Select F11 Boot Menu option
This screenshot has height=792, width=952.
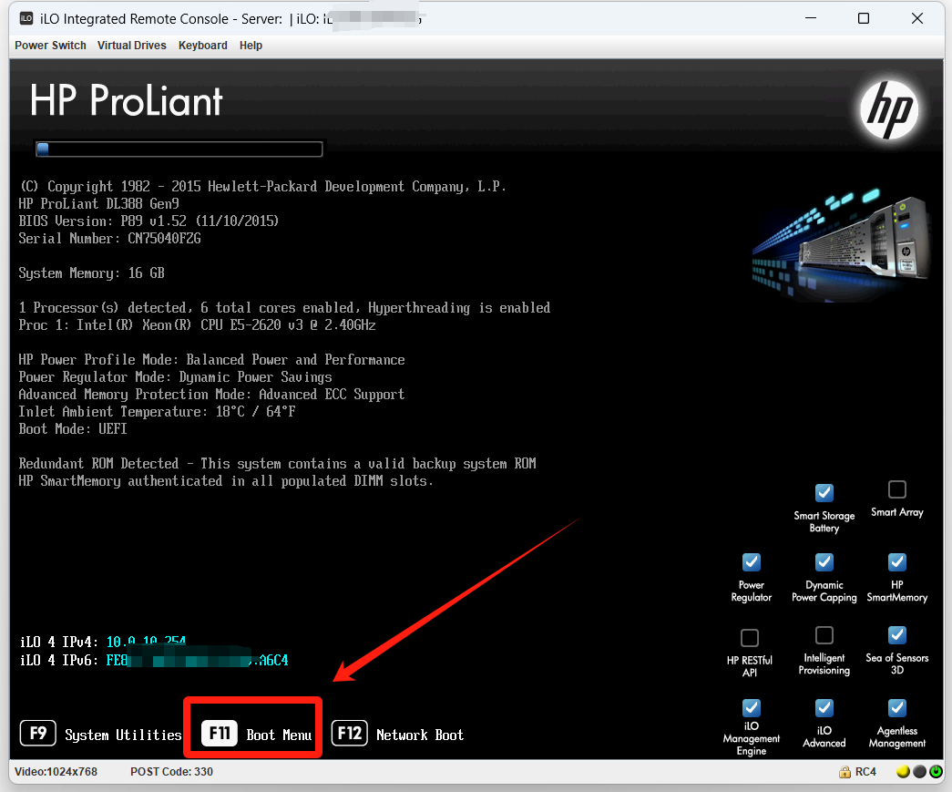[x=256, y=735]
